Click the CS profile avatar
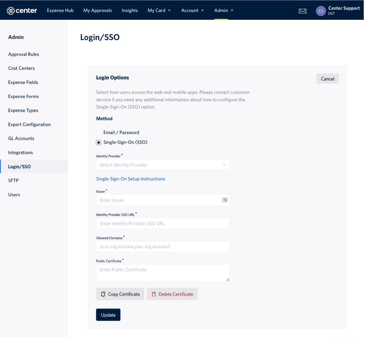 pyautogui.click(x=321, y=11)
